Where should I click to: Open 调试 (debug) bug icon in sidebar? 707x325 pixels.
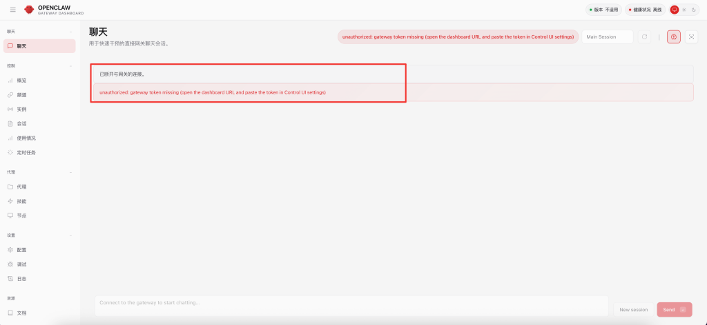click(10, 264)
